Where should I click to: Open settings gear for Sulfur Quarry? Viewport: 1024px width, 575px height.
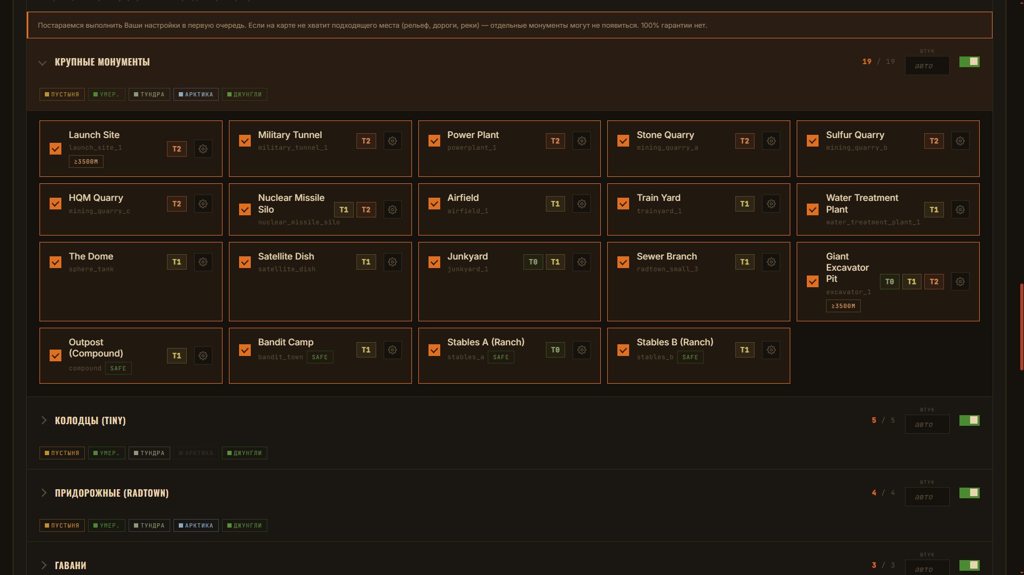pos(960,141)
